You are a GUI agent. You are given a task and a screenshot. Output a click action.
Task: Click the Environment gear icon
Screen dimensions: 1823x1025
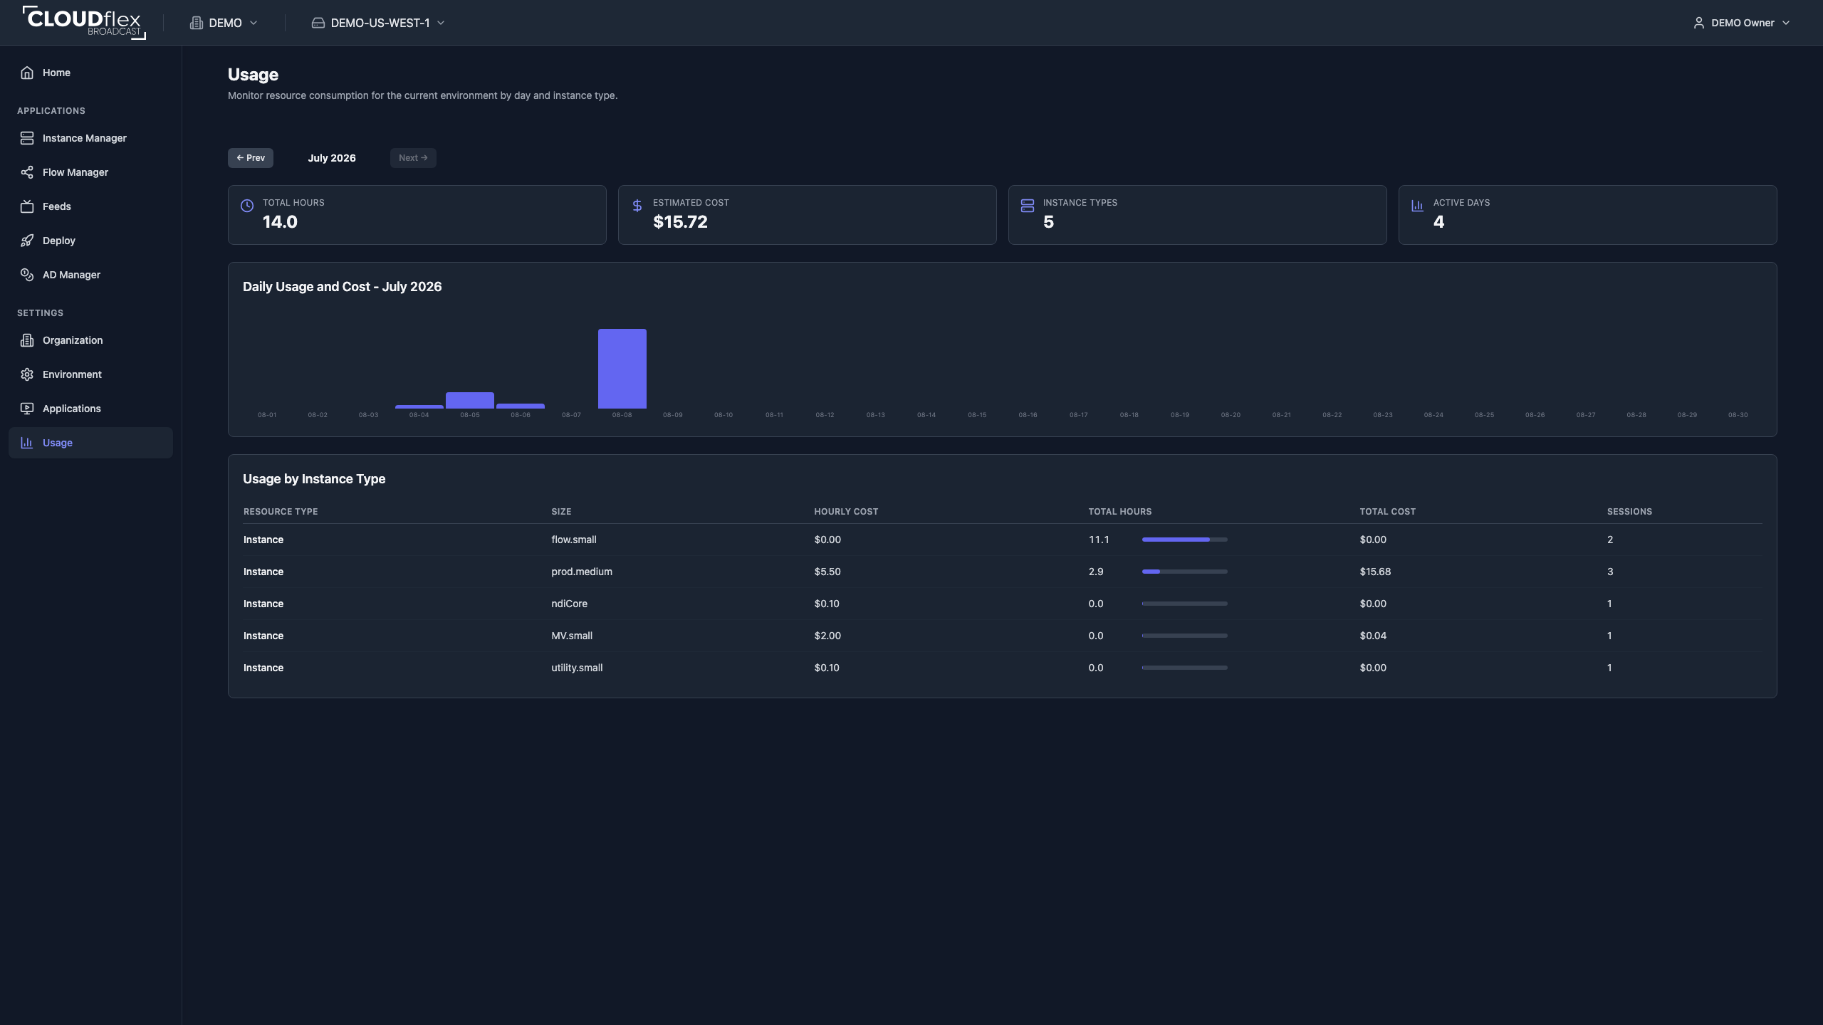pyautogui.click(x=27, y=374)
